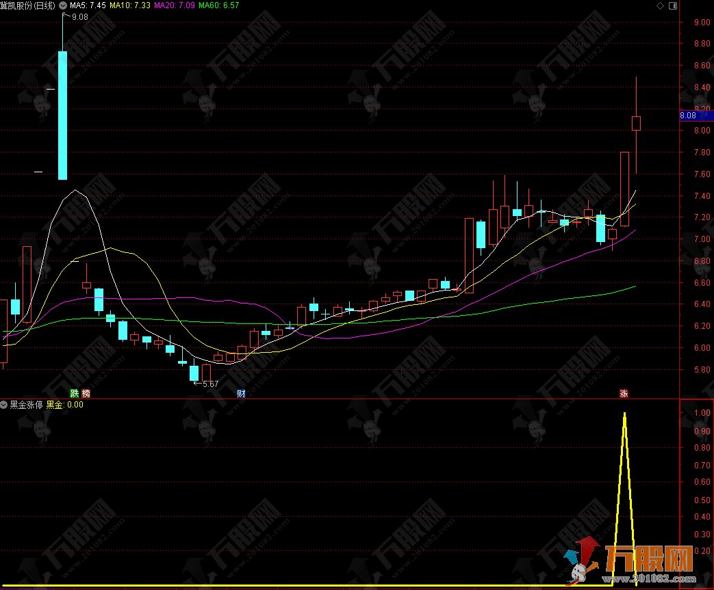Click the MA10: 7.33 label
This screenshot has width=714, height=590.
click(x=130, y=5)
